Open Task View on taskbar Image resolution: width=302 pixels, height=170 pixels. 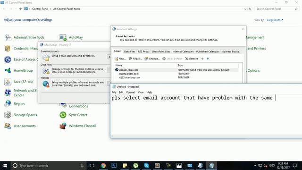pyautogui.click(x=92, y=166)
